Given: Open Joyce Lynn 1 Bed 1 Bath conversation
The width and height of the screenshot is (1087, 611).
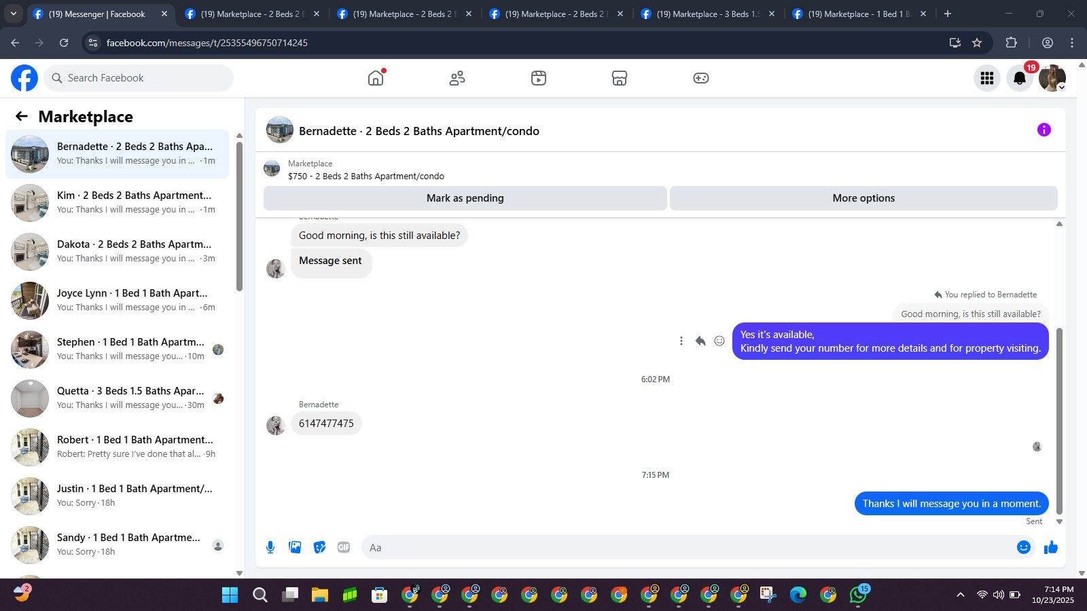Looking at the screenshot, I should point(117,301).
